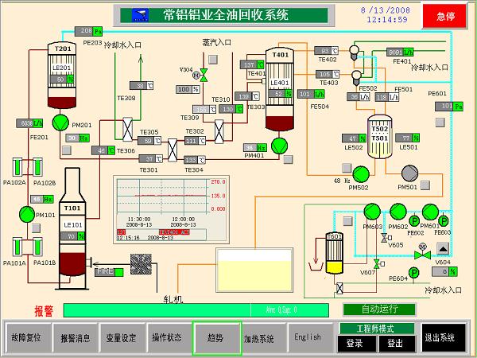Open the V304 motorized valve
Image resolution: width=477 pixels, height=358 pixels.
(x=203, y=74)
